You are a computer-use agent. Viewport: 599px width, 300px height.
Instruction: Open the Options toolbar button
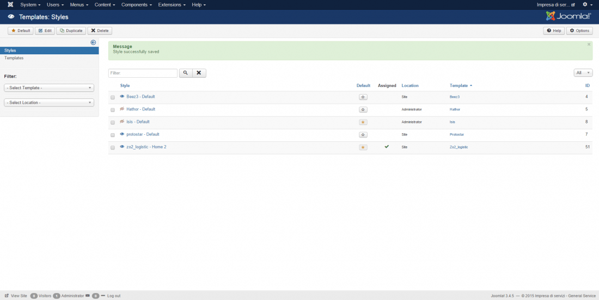579,31
